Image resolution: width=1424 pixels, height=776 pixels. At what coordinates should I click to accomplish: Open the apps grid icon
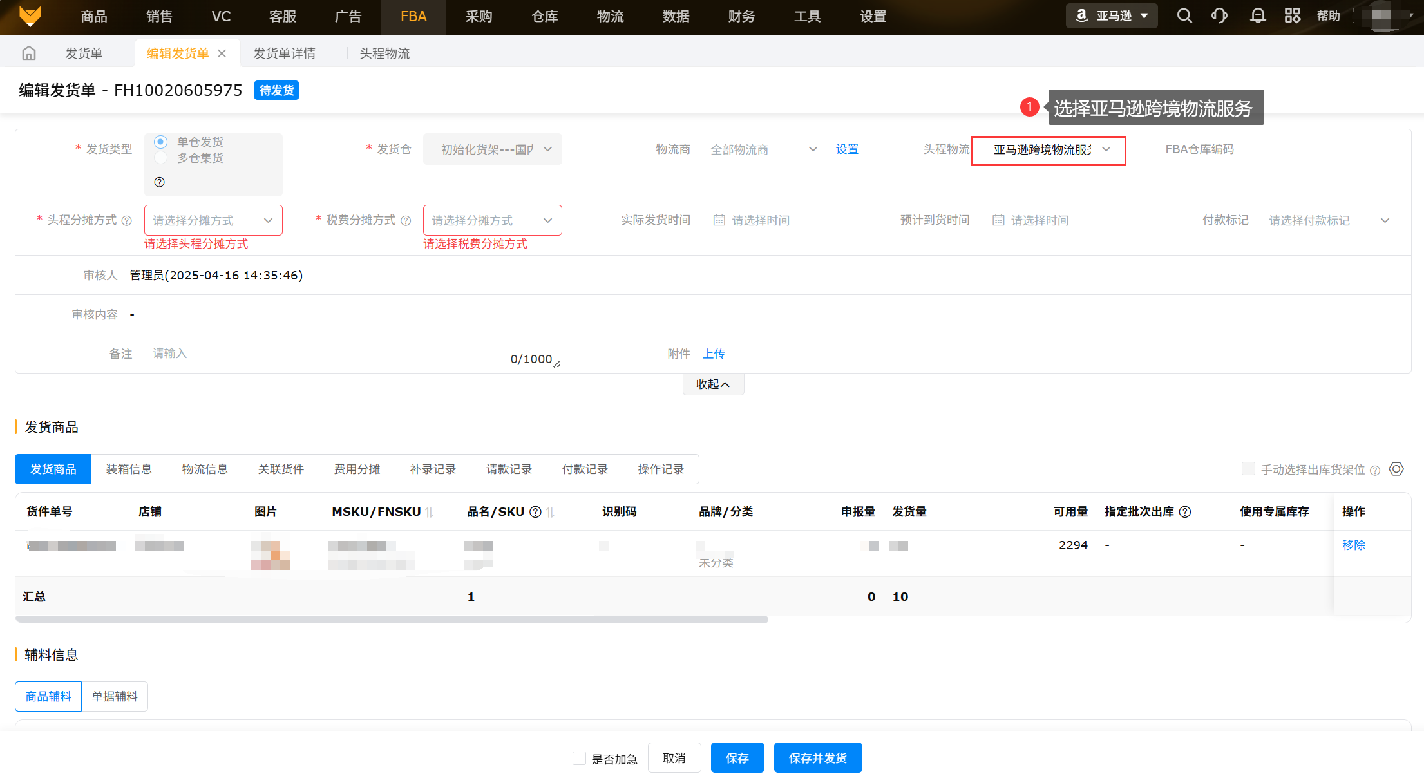tap(1292, 16)
